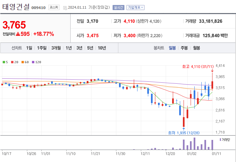Click the 전일 value 3,170
The image size is (236, 162).
[92, 21]
